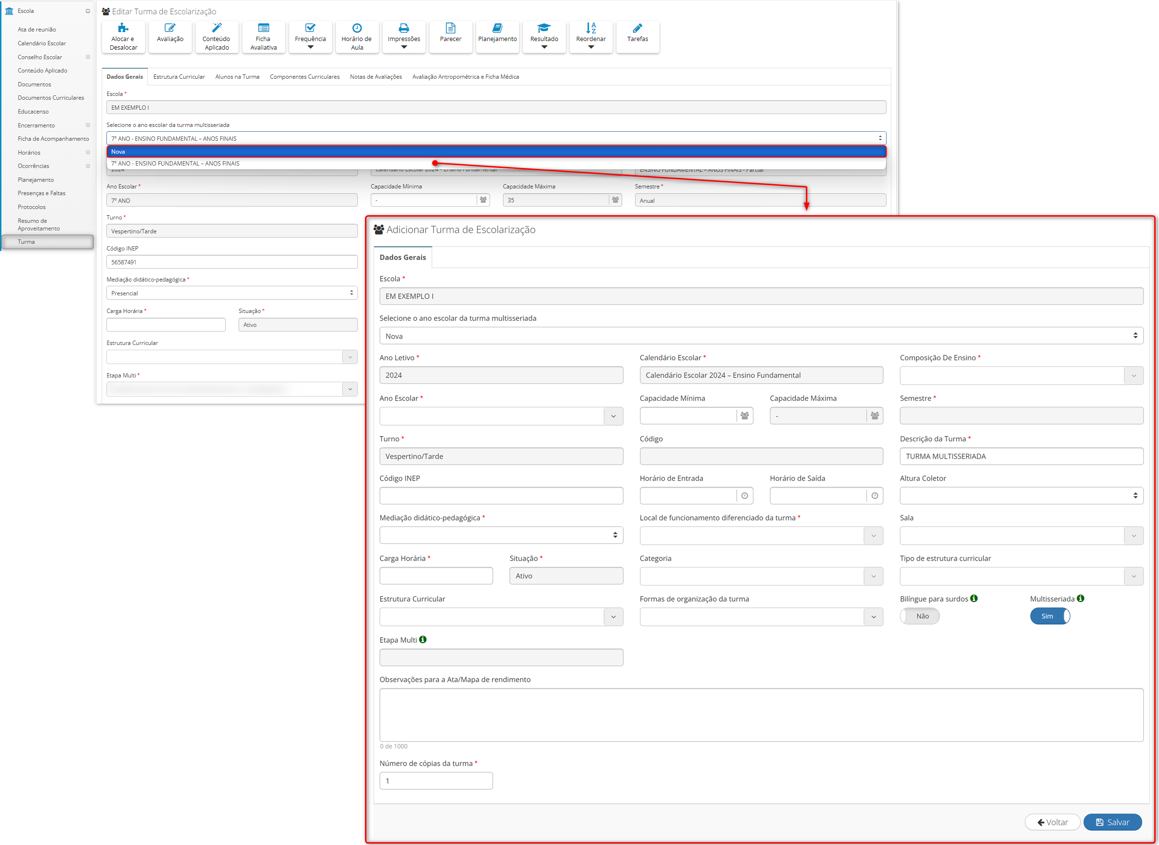Expand Encerramento in sidebar
1159x845 pixels.
88,125
